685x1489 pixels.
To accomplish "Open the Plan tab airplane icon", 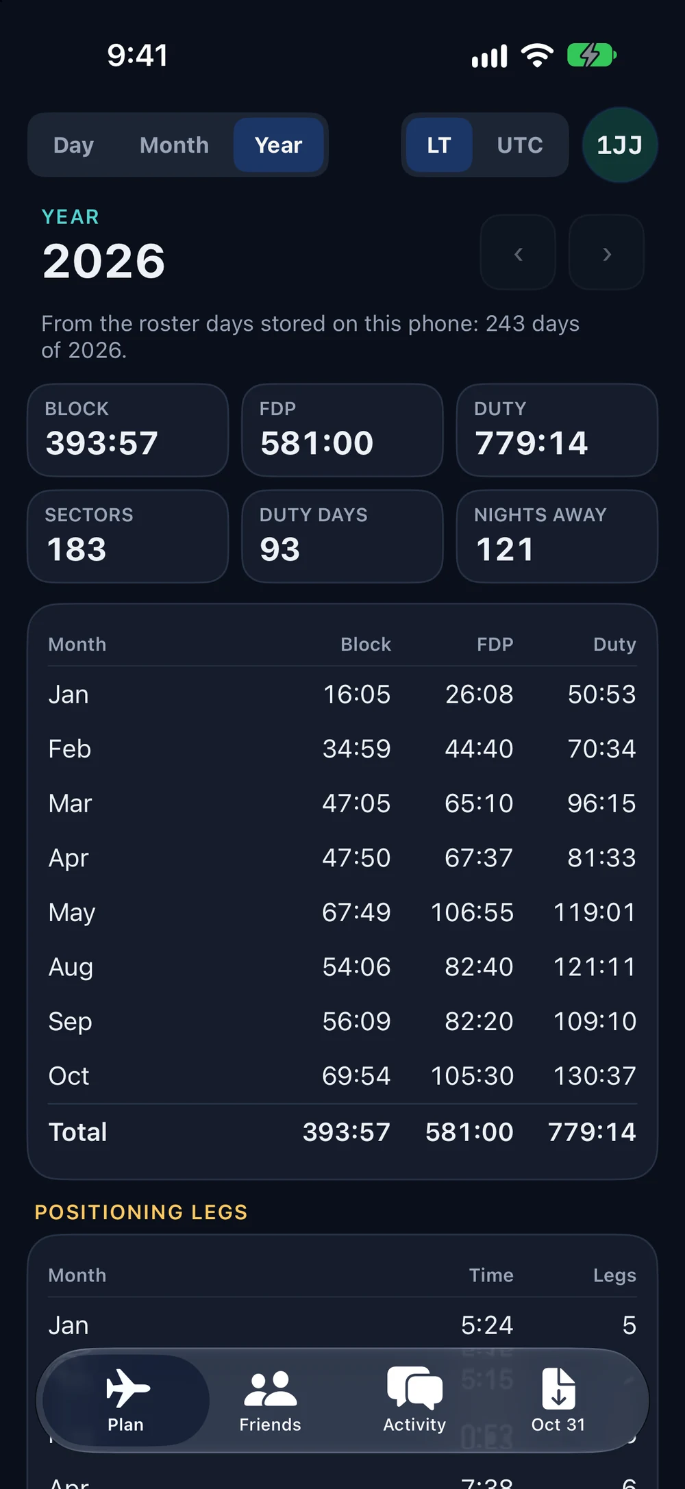I will [127, 1388].
